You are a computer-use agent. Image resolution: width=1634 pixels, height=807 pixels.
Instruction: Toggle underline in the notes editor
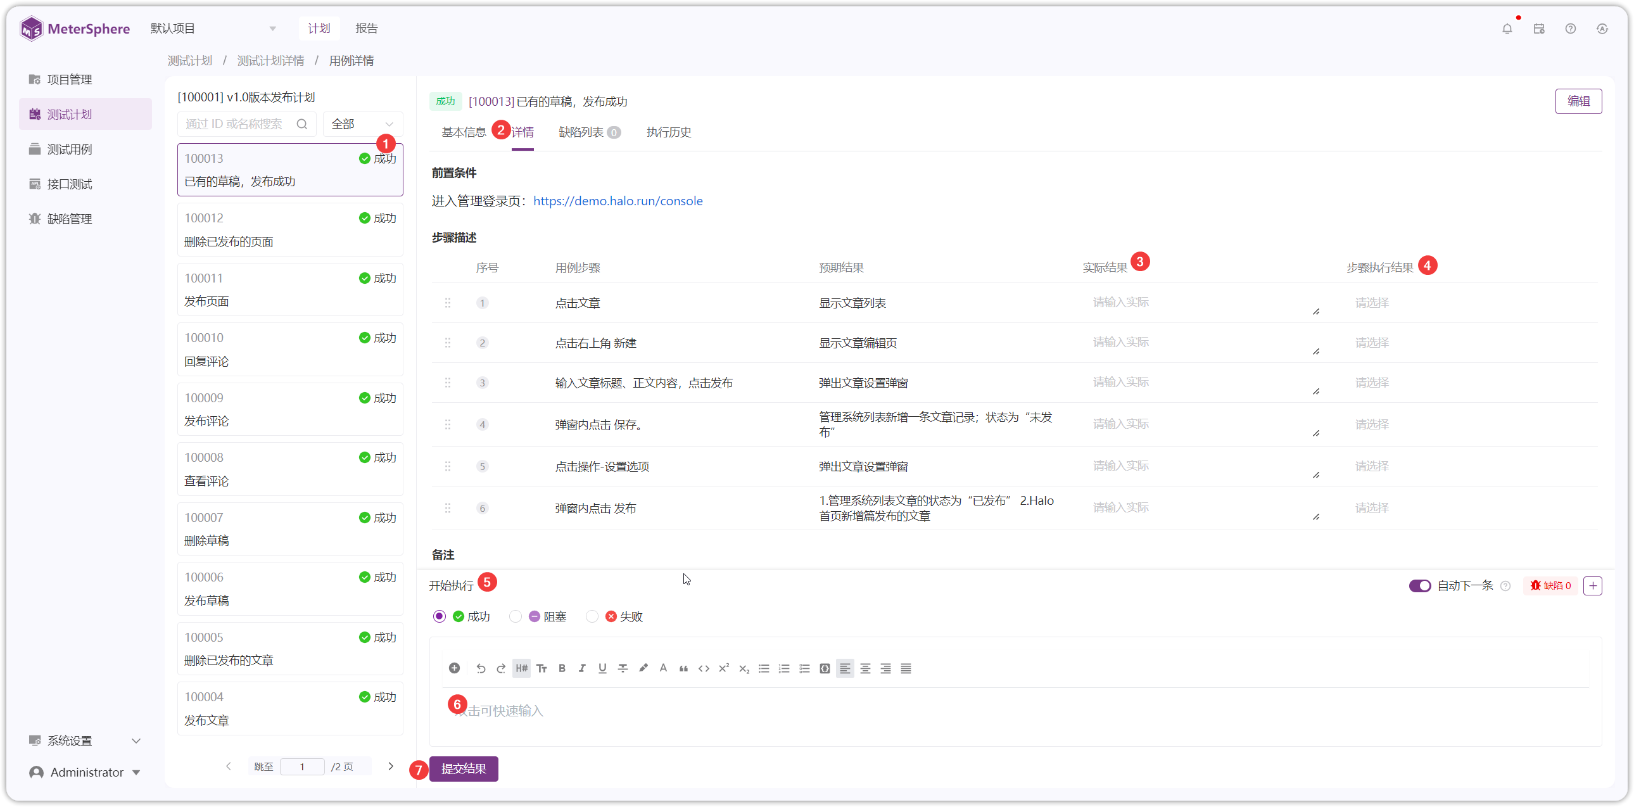click(x=602, y=668)
